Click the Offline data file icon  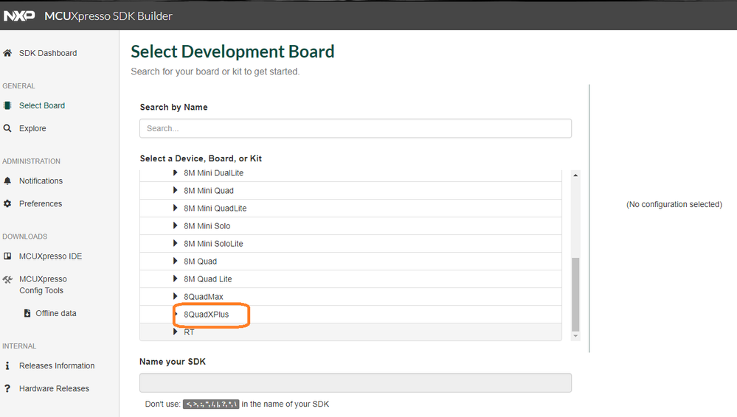coord(27,313)
